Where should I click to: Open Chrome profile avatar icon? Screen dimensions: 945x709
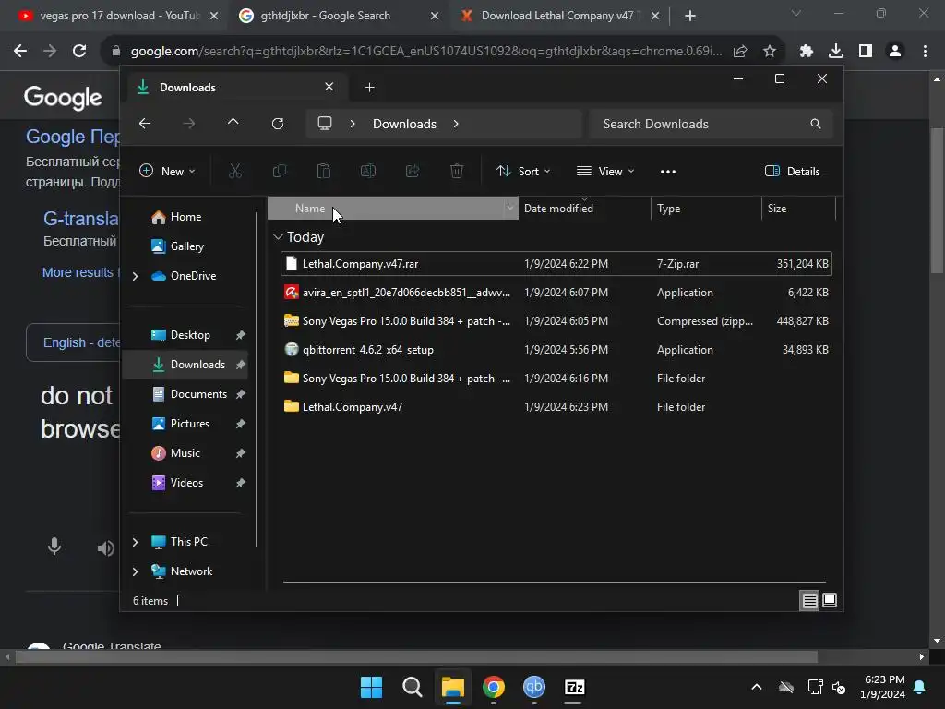pyautogui.click(x=895, y=52)
